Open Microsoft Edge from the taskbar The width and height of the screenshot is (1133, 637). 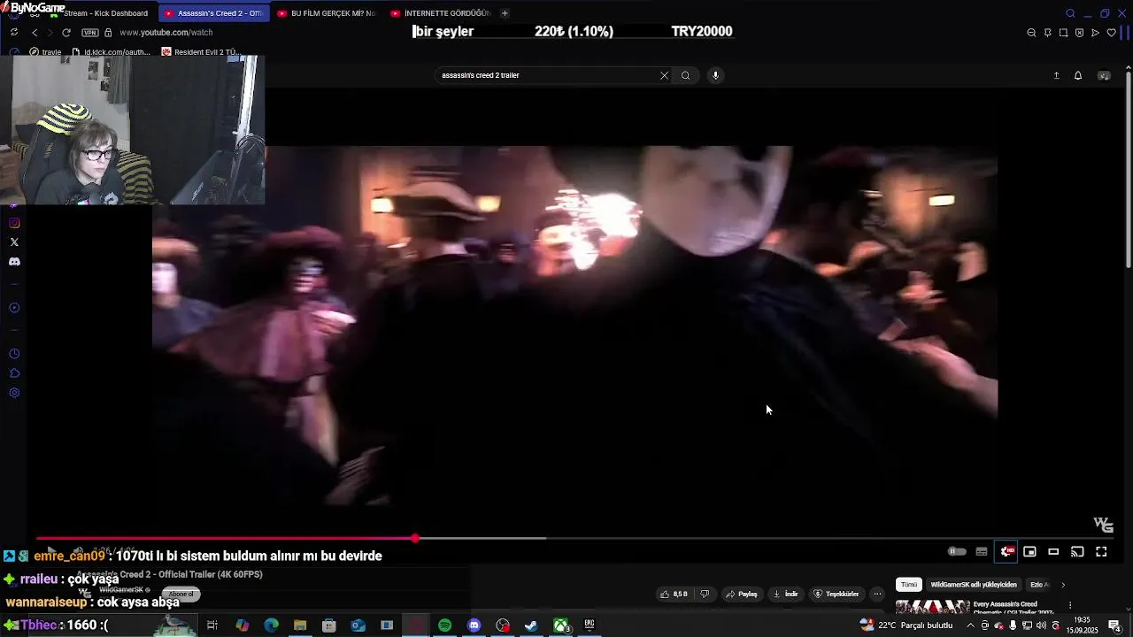(x=271, y=625)
